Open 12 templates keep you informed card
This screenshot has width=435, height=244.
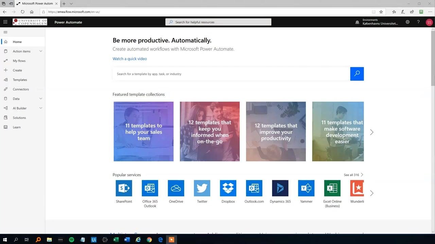(210, 131)
